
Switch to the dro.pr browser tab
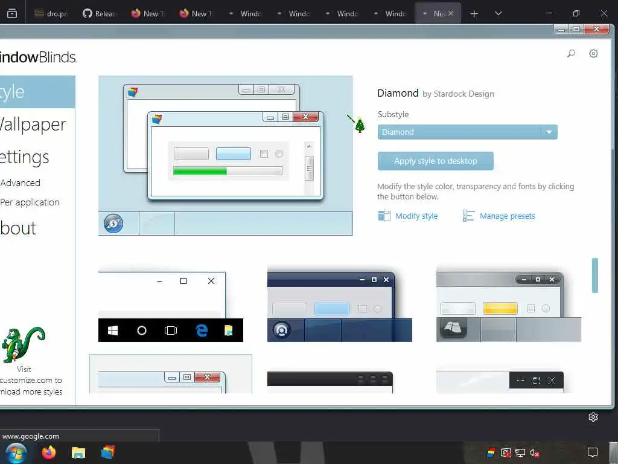(51, 13)
